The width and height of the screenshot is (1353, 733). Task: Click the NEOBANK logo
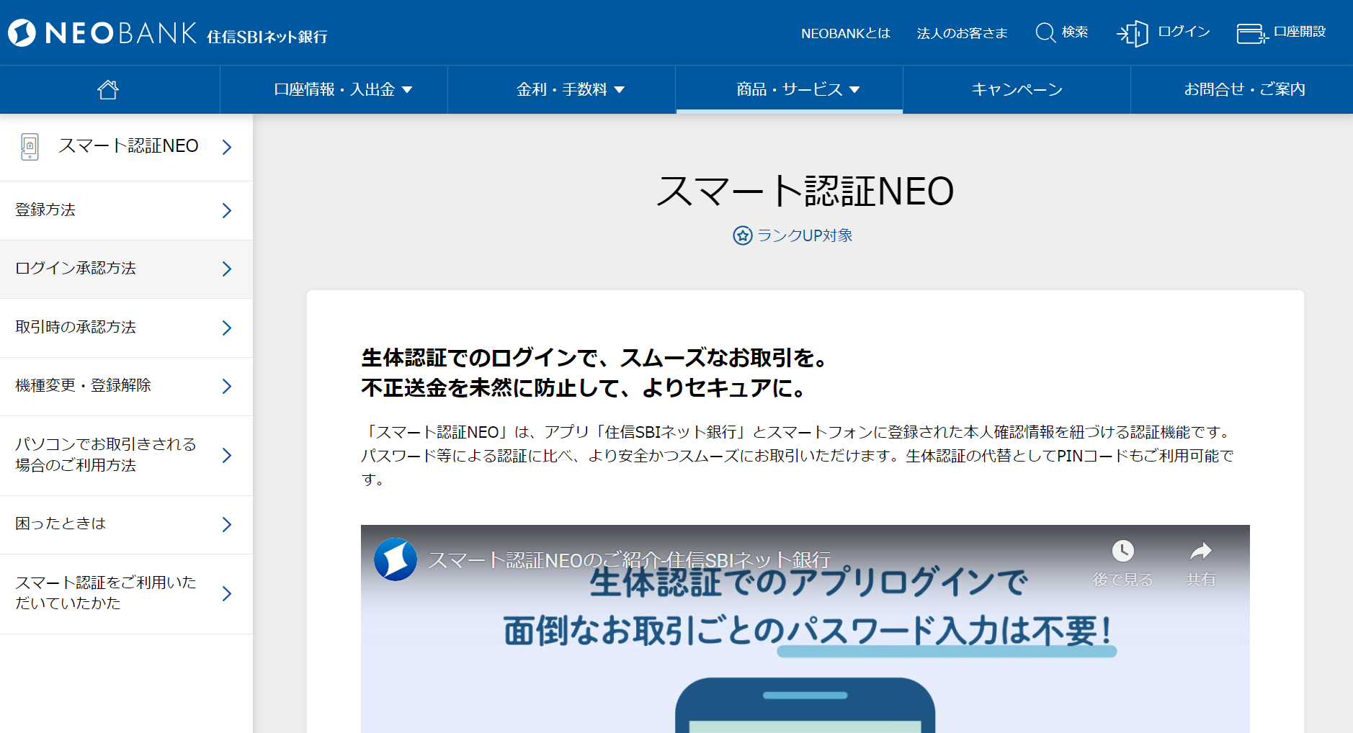102,33
